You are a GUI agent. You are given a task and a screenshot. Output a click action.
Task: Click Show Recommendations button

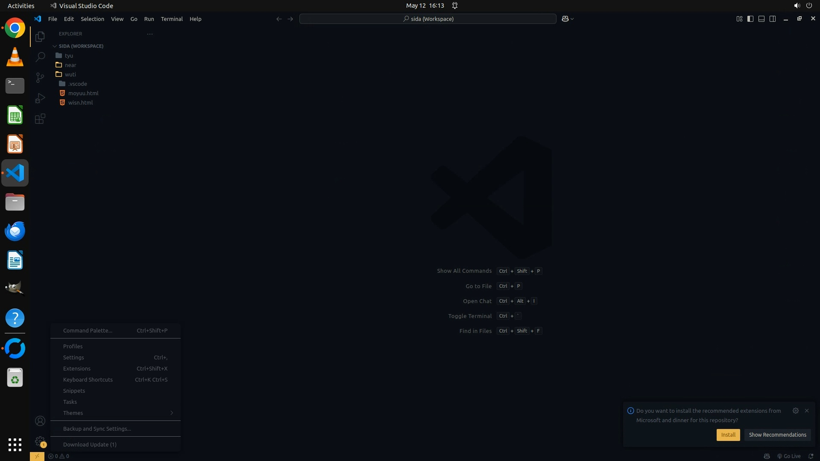tap(777, 435)
